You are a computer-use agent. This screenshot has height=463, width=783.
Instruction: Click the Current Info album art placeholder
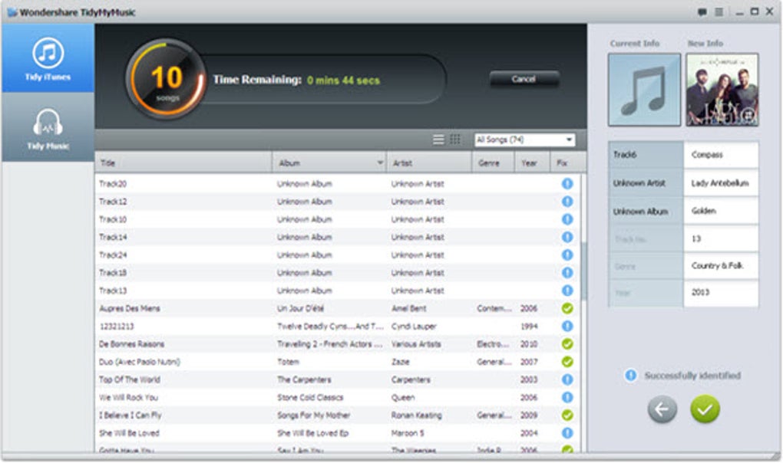tap(644, 90)
